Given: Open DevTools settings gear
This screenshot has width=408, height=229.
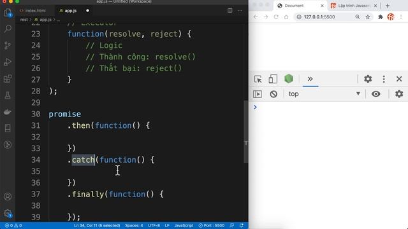Looking at the screenshot, I should [x=368, y=79].
